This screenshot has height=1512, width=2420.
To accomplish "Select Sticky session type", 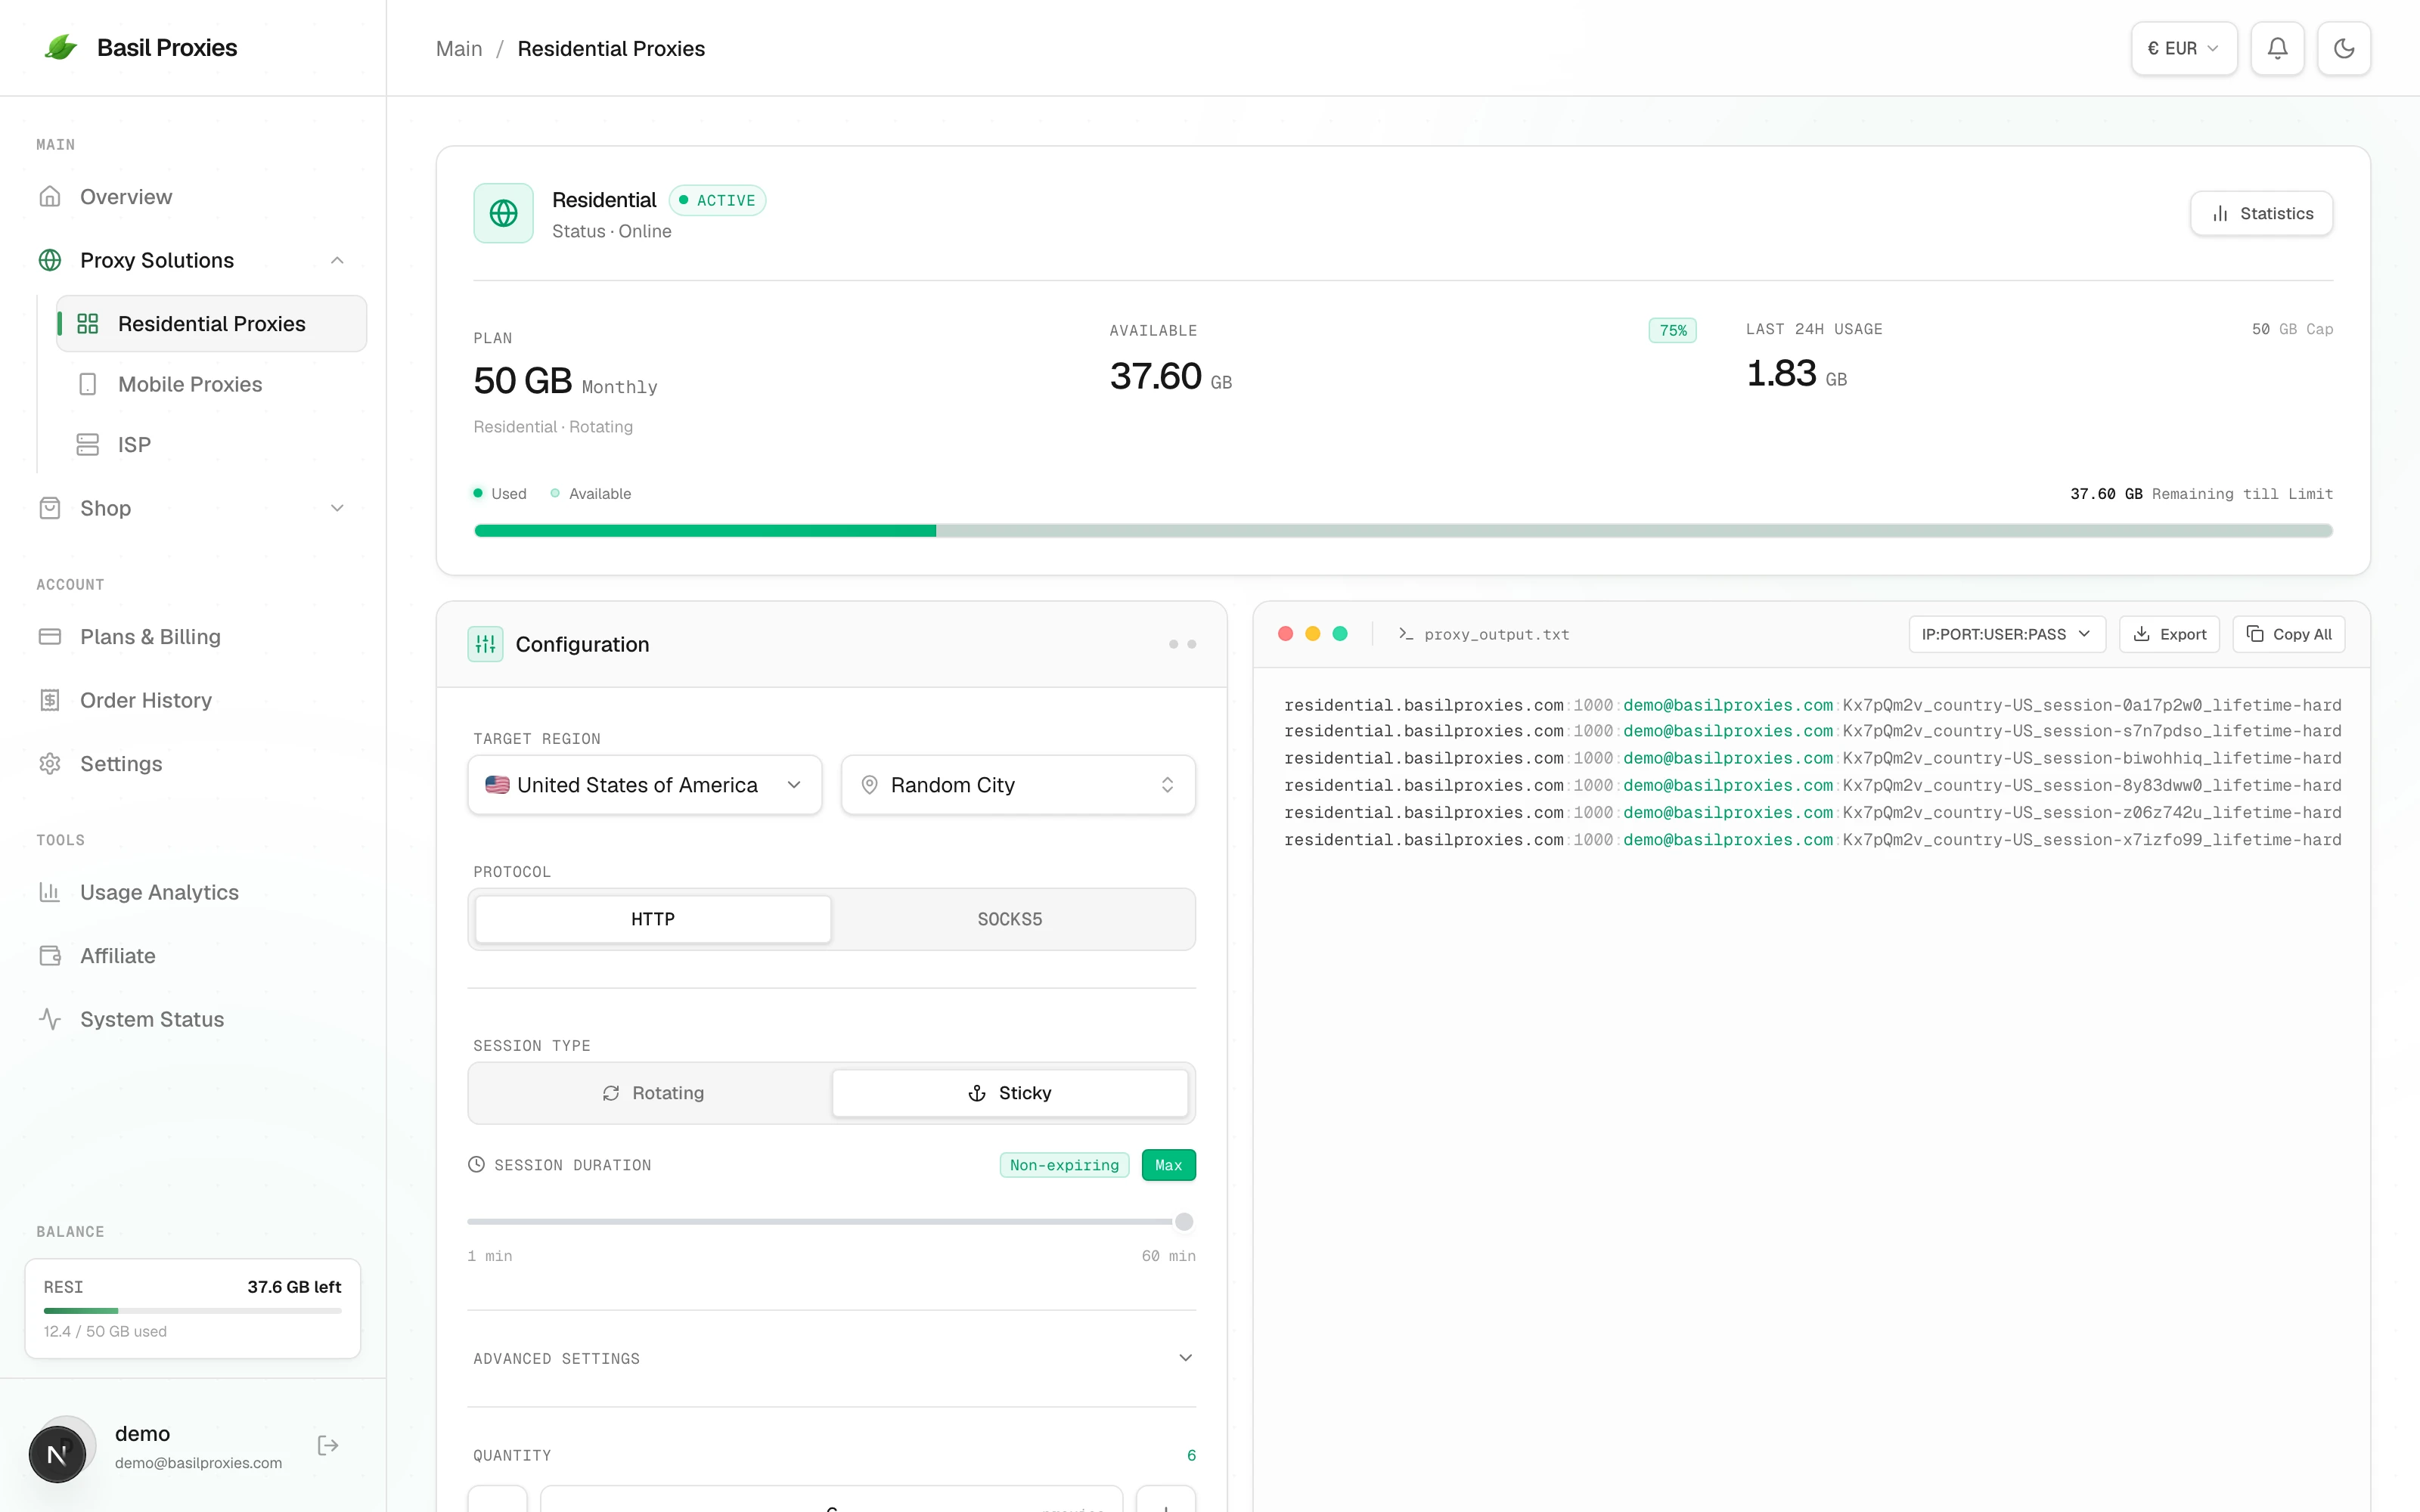I will click(1010, 1093).
